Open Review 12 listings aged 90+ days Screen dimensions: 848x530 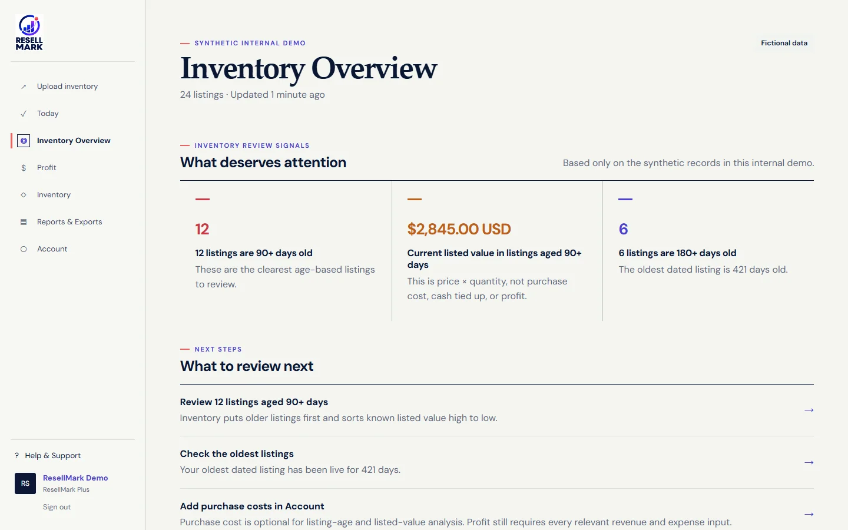pyautogui.click(x=497, y=410)
